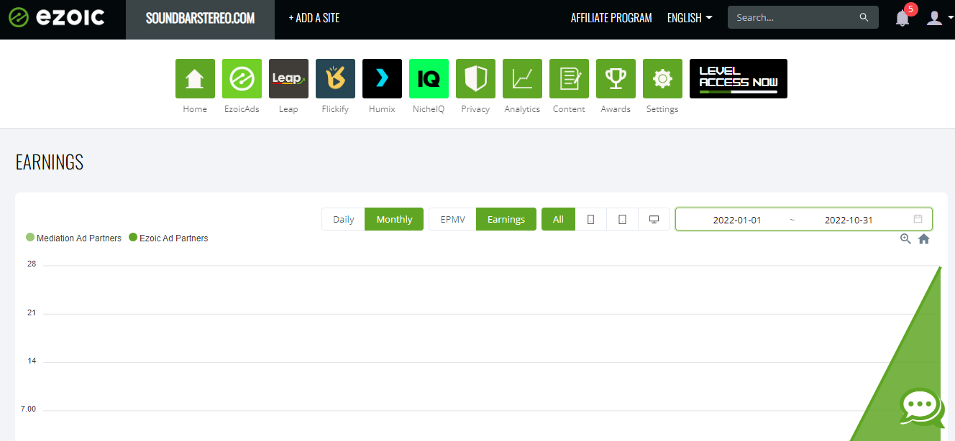
Task: Click the Ezoic logo
Action: [x=56, y=18]
